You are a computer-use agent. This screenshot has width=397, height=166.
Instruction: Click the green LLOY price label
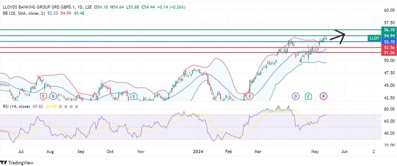(375, 38)
